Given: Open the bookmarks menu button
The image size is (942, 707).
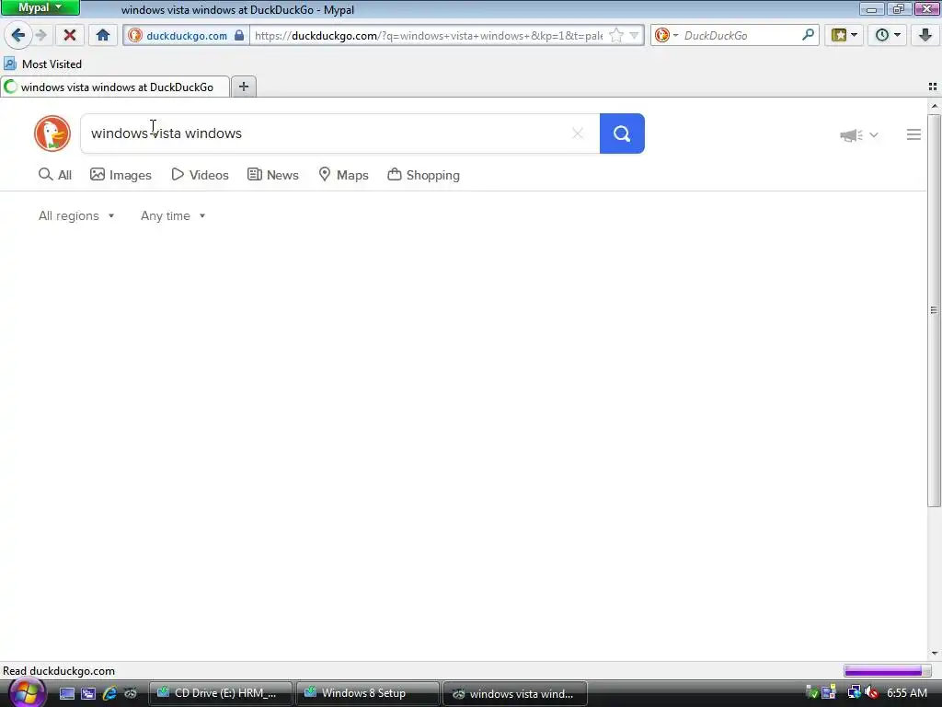Looking at the screenshot, I should [x=844, y=36].
